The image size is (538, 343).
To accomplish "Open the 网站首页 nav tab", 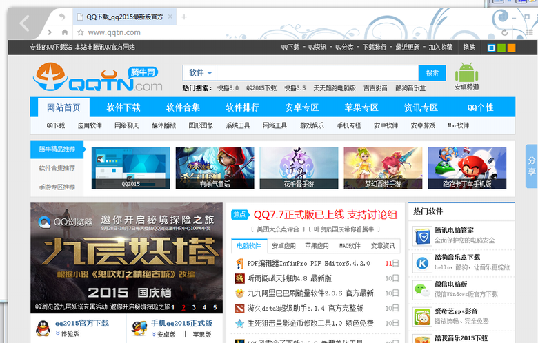I will coord(63,107).
